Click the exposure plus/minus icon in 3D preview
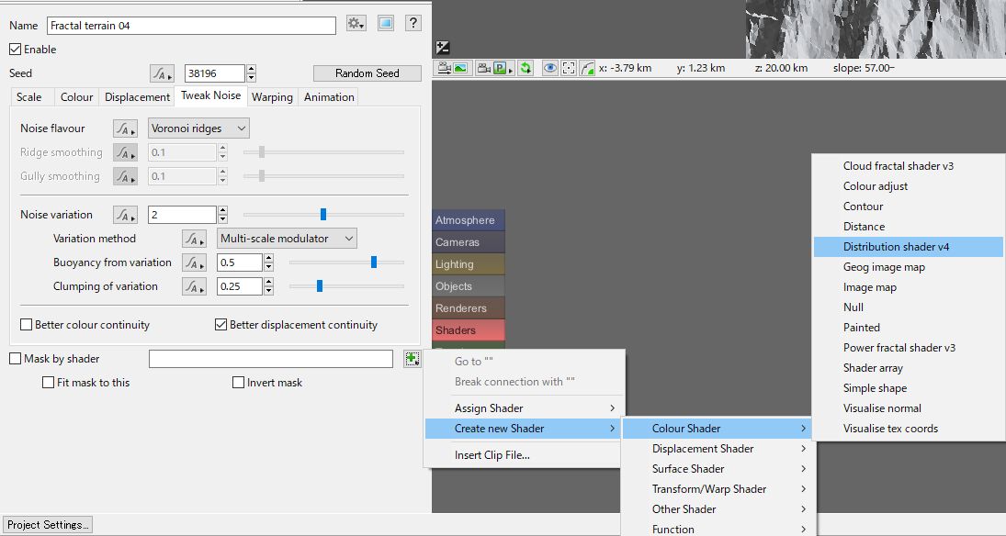1006x536 pixels. pyautogui.click(x=443, y=48)
